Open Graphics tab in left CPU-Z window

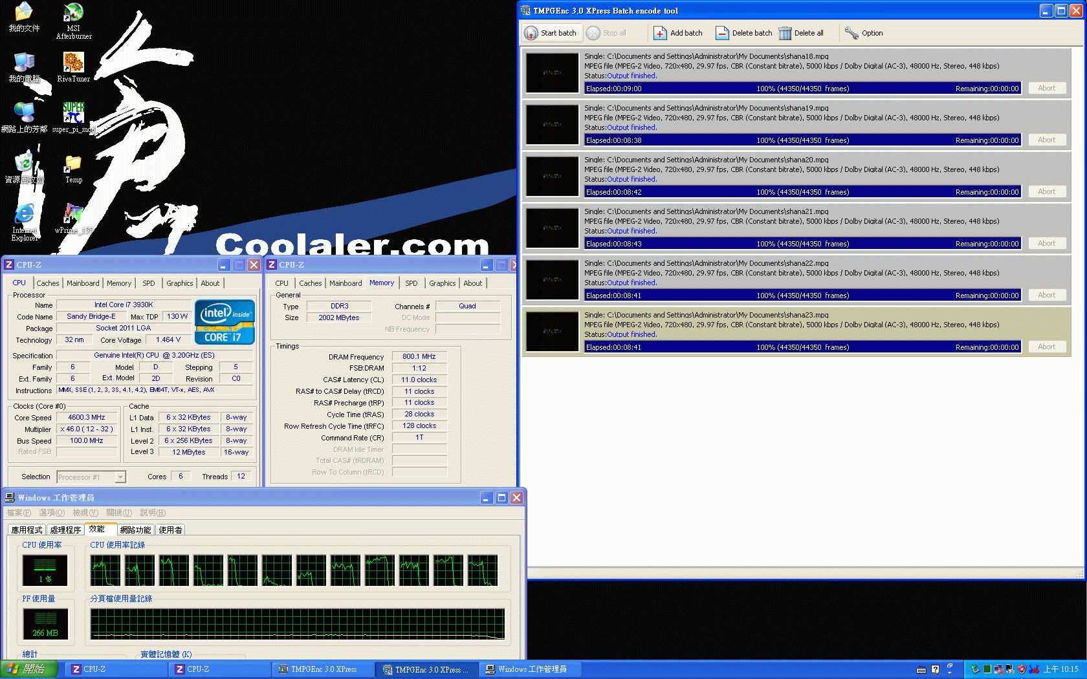tap(180, 283)
